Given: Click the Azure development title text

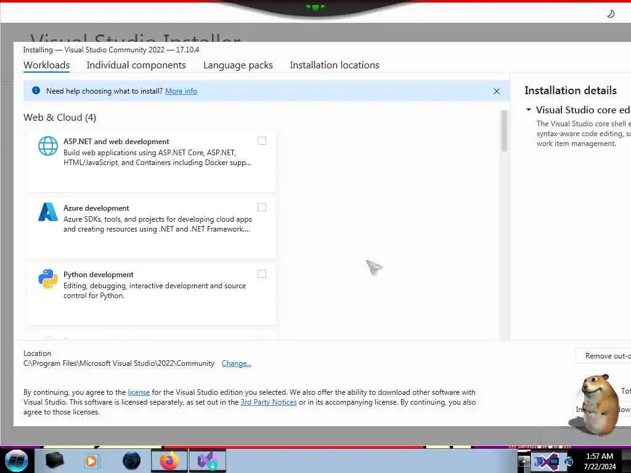Looking at the screenshot, I should pyautogui.click(x=96, y=208).
